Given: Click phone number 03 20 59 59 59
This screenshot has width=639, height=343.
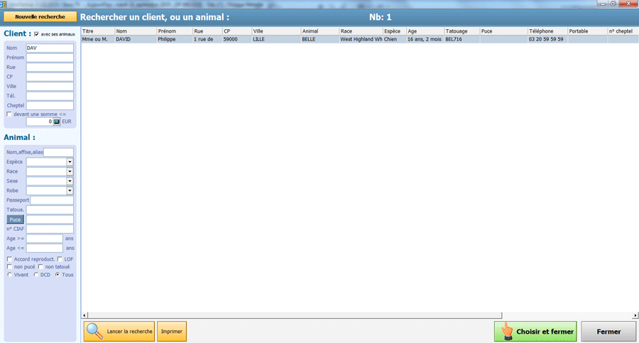Looking at the screenshot, I should pos(547,39).
